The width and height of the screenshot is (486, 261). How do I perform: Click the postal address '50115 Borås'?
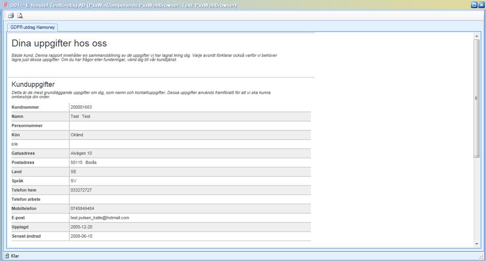point(84,162)
